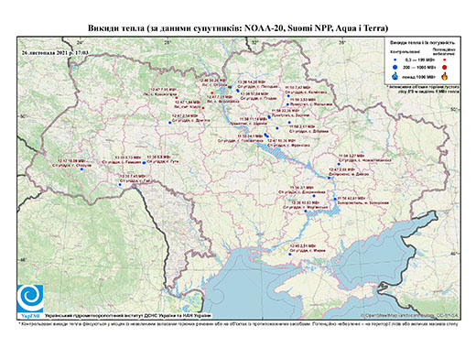
Task: Click the 26 листопада 2021 date stamp
Action: point(55,52)
